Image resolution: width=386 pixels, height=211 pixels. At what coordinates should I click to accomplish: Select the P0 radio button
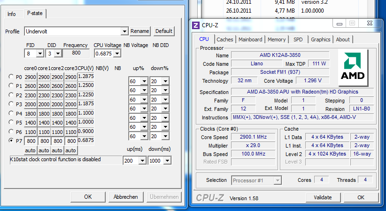pyautogui.click(x=11, y=77)
